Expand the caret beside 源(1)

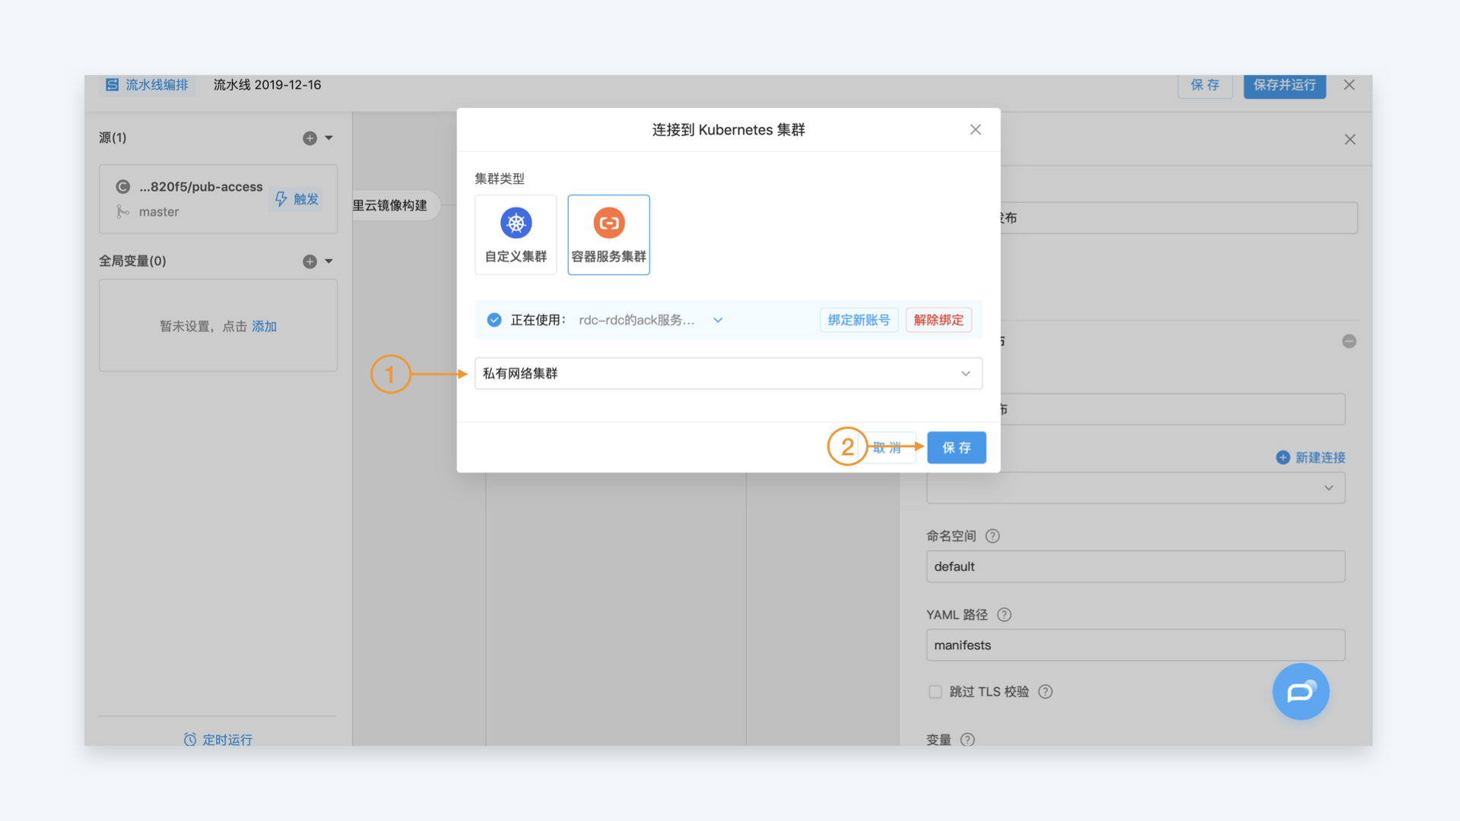[329, 138]
